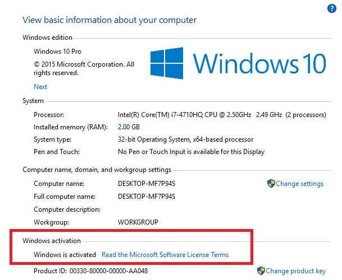Viewport: 342px width, 280px height.
Task: Click the Next link under Windows edition
Action: 40,87
